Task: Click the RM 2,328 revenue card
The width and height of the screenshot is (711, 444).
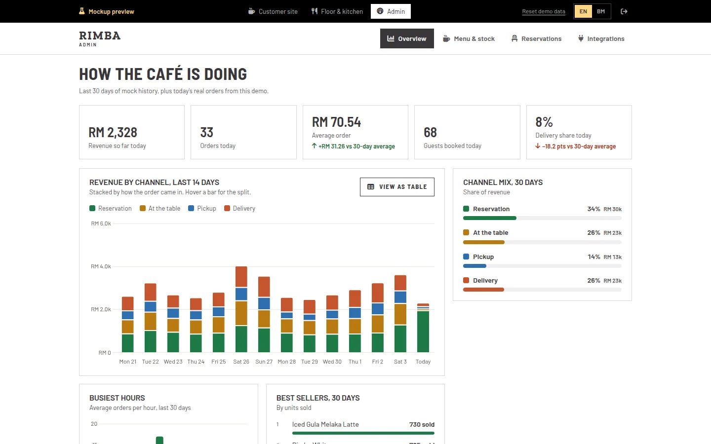Action: click(132, 132)
